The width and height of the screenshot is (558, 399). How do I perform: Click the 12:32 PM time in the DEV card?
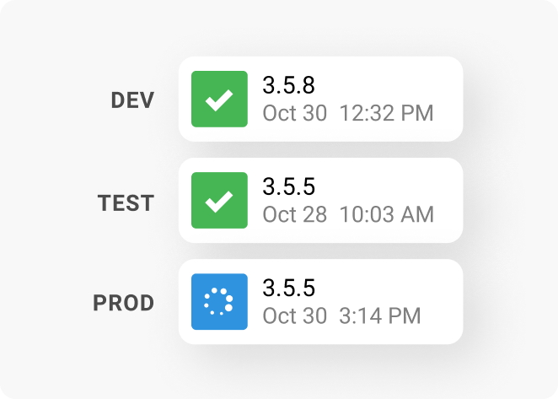(387, 113)
